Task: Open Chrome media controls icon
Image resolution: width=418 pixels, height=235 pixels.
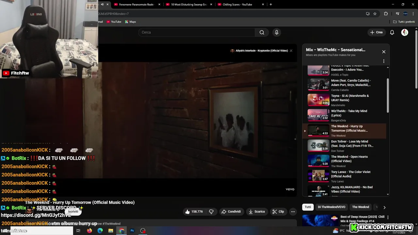Action: [x=397, y=14]
